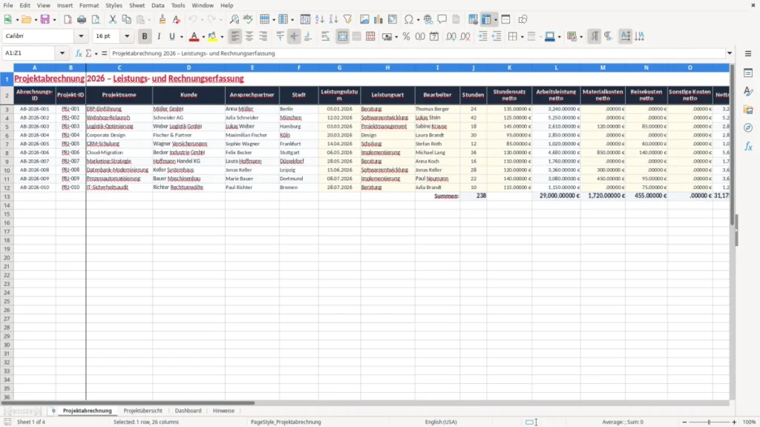The width and height of the screenshot is (760, 427).
Task: Enable the AutoFilter funnel icon
Action: 347,19
